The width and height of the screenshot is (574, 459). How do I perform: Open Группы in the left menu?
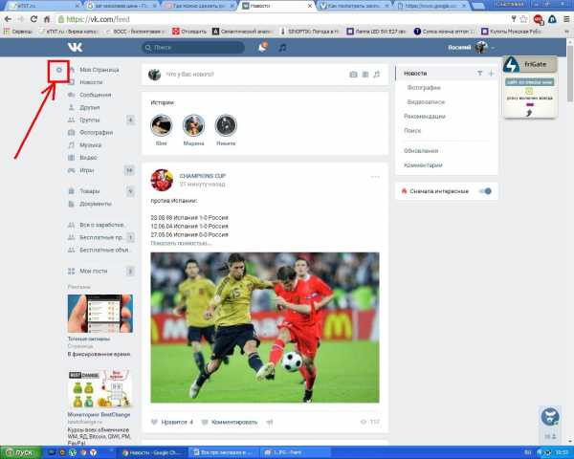[x=89, y=120]
